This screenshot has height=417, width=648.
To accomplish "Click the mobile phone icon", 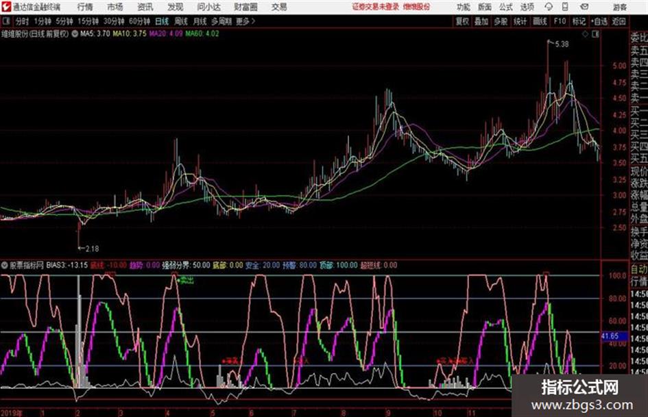I will [x=565, y=7].
